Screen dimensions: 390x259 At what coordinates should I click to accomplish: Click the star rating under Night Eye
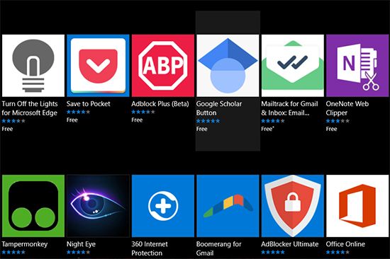coord(78,253)
